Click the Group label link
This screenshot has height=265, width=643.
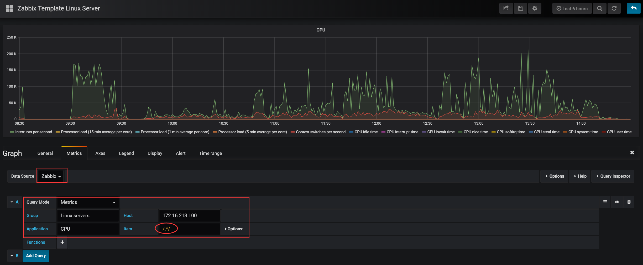[x=32, y=216]
